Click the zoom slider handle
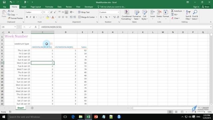 click(195, 112)
